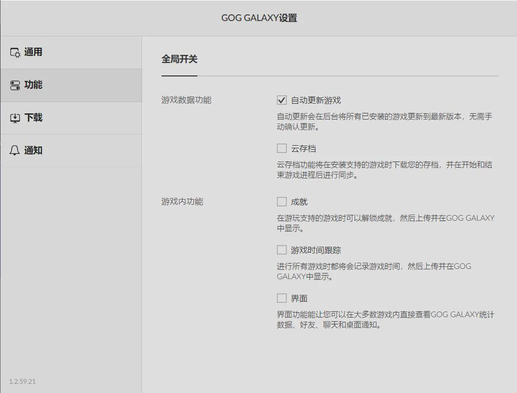
Task: Click the 游戏数据功能 label
Action: point(186,100)
